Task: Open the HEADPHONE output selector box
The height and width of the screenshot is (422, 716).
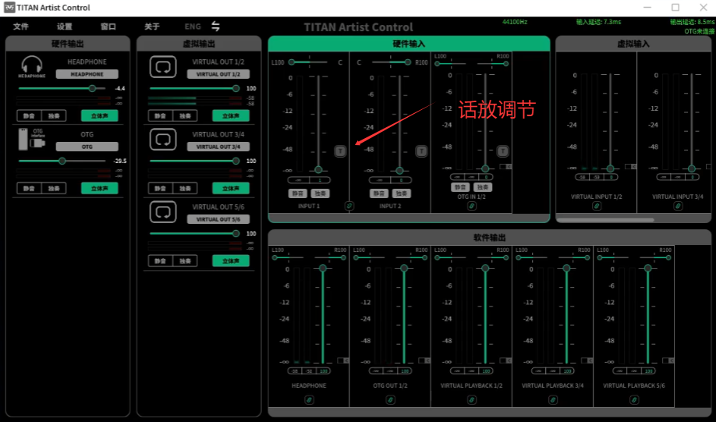Action: [87, 74]
